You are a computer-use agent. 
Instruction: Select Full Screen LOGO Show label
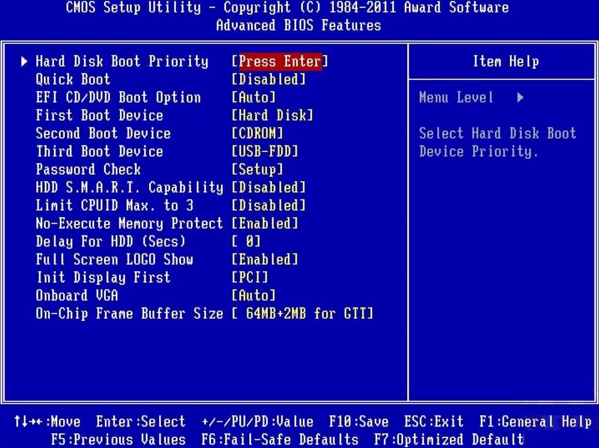click(x=114, y=259)
